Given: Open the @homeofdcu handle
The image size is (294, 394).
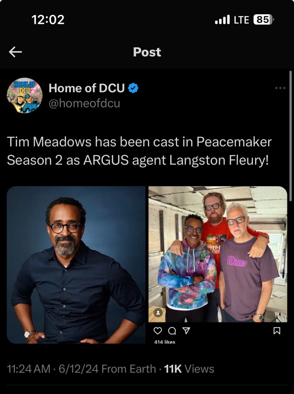Looking at the screenshot, I should (84, 103).
